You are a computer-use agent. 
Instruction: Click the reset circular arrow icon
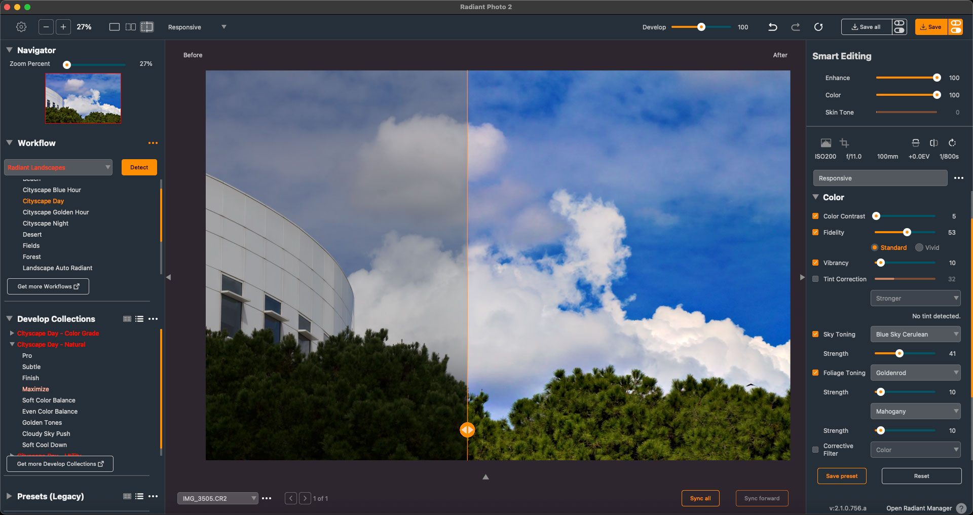818,27
